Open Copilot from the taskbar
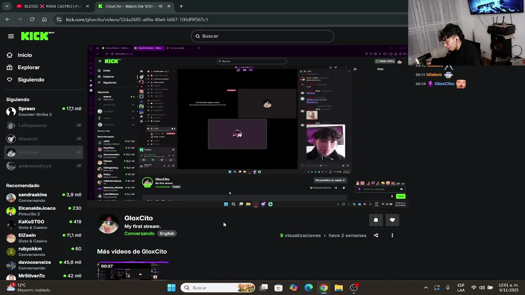 (x=294, y=288)
